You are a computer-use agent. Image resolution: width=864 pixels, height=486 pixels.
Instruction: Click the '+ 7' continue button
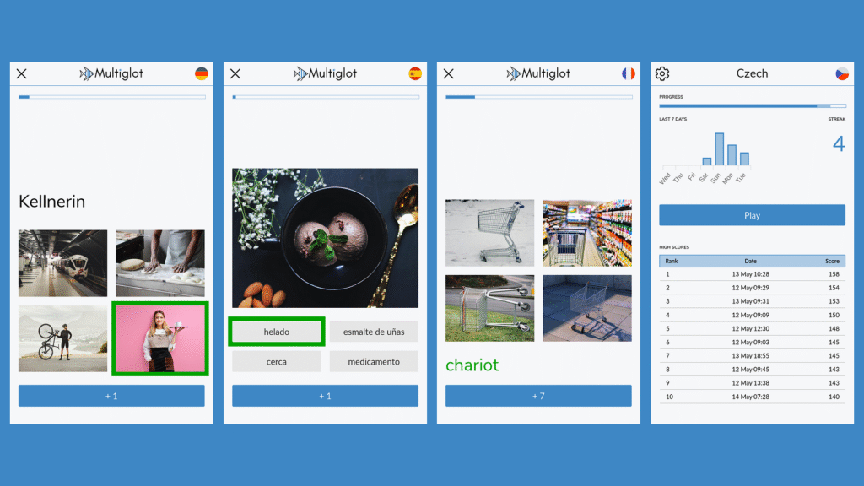(x=538, y=396)
